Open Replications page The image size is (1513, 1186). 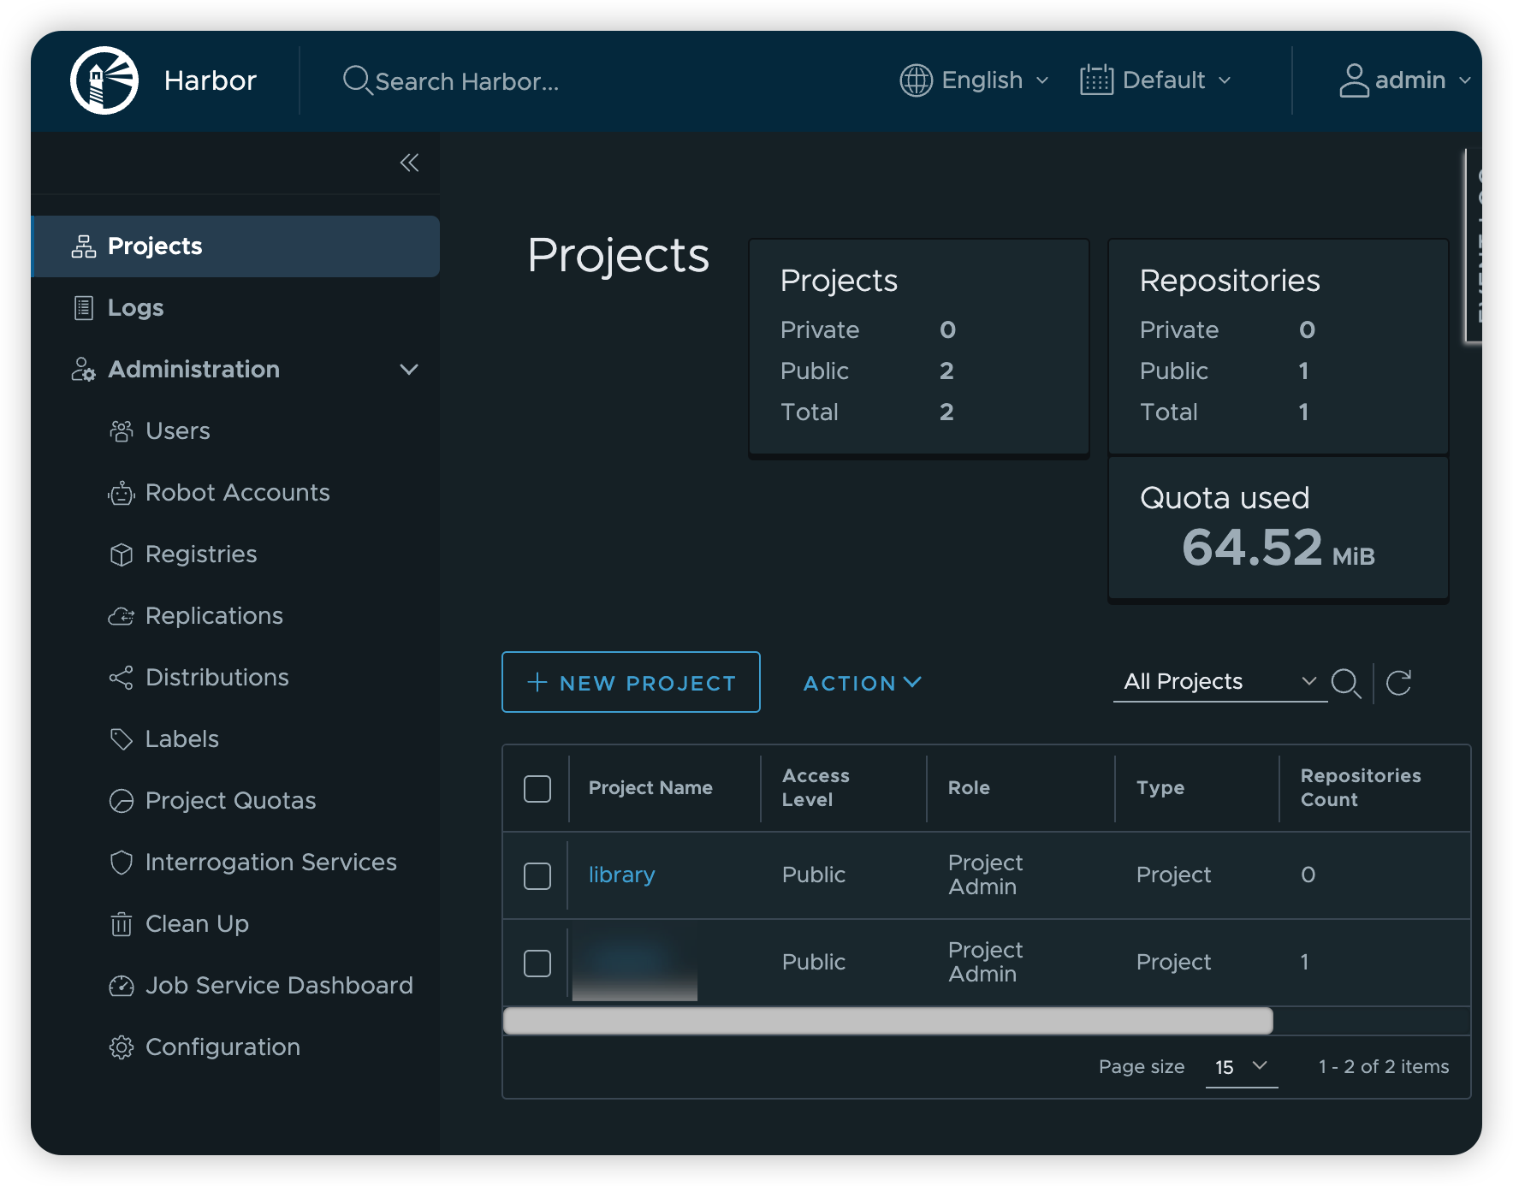(214, 616)
